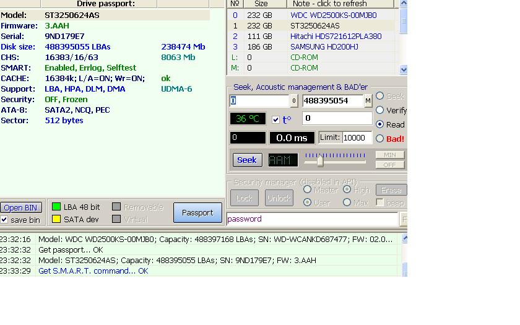520x325 pixels.
Task: Click the yellow SATA dev indicator
Action: [56, 219]
